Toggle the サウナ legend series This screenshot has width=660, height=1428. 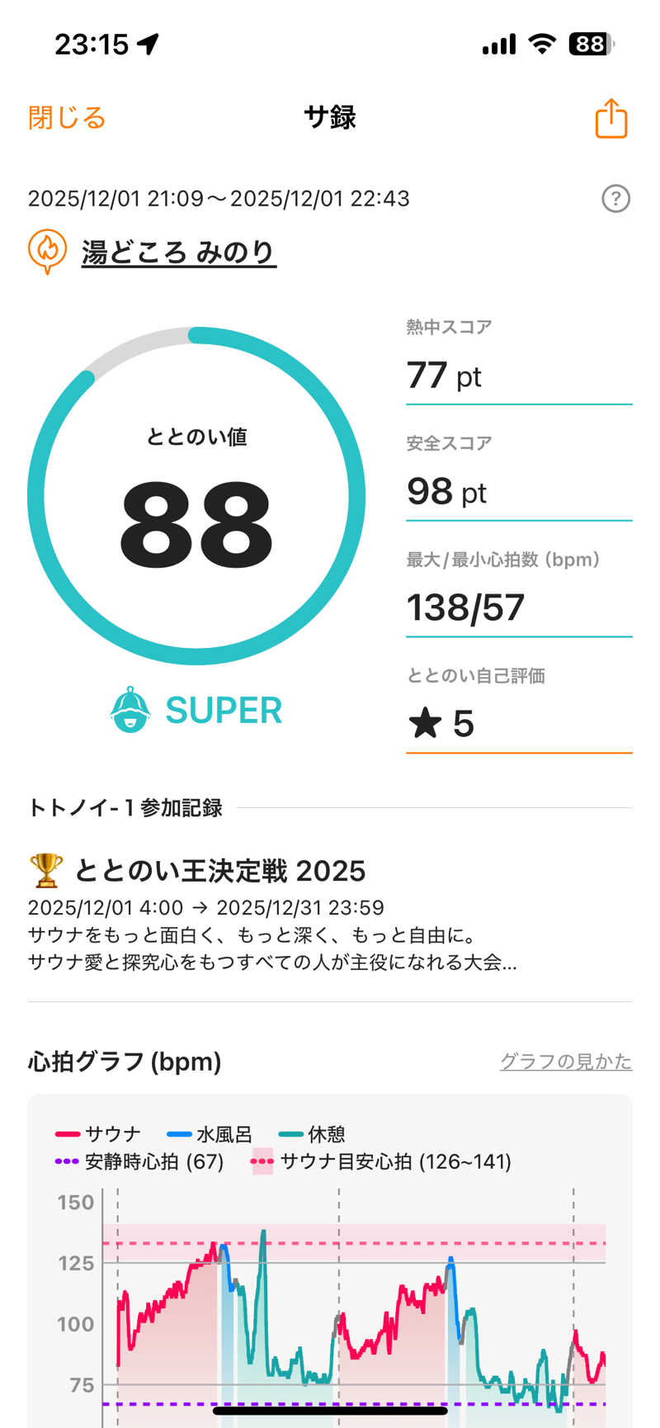point(98,1134)
